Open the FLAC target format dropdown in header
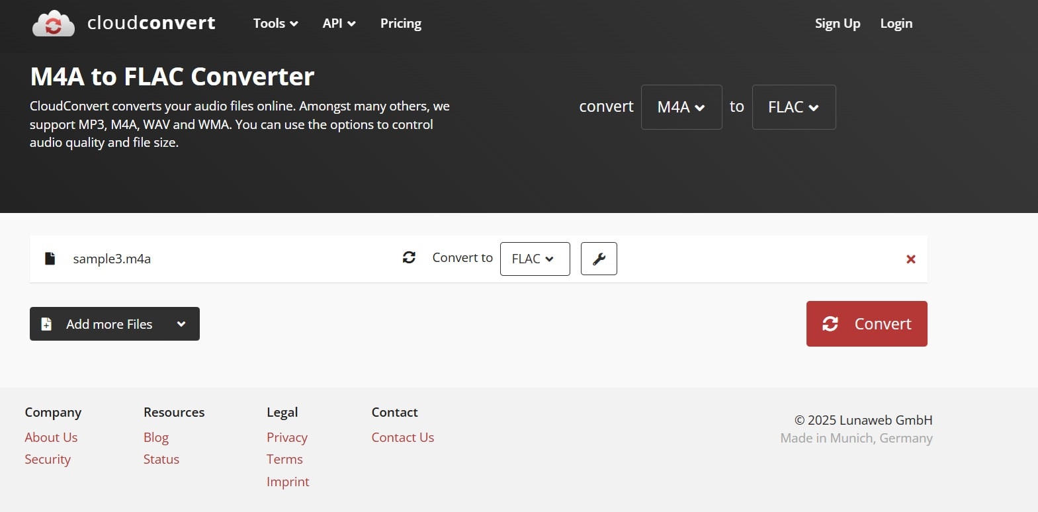Viewport: 1038px width, 512px height. point(794,107)
